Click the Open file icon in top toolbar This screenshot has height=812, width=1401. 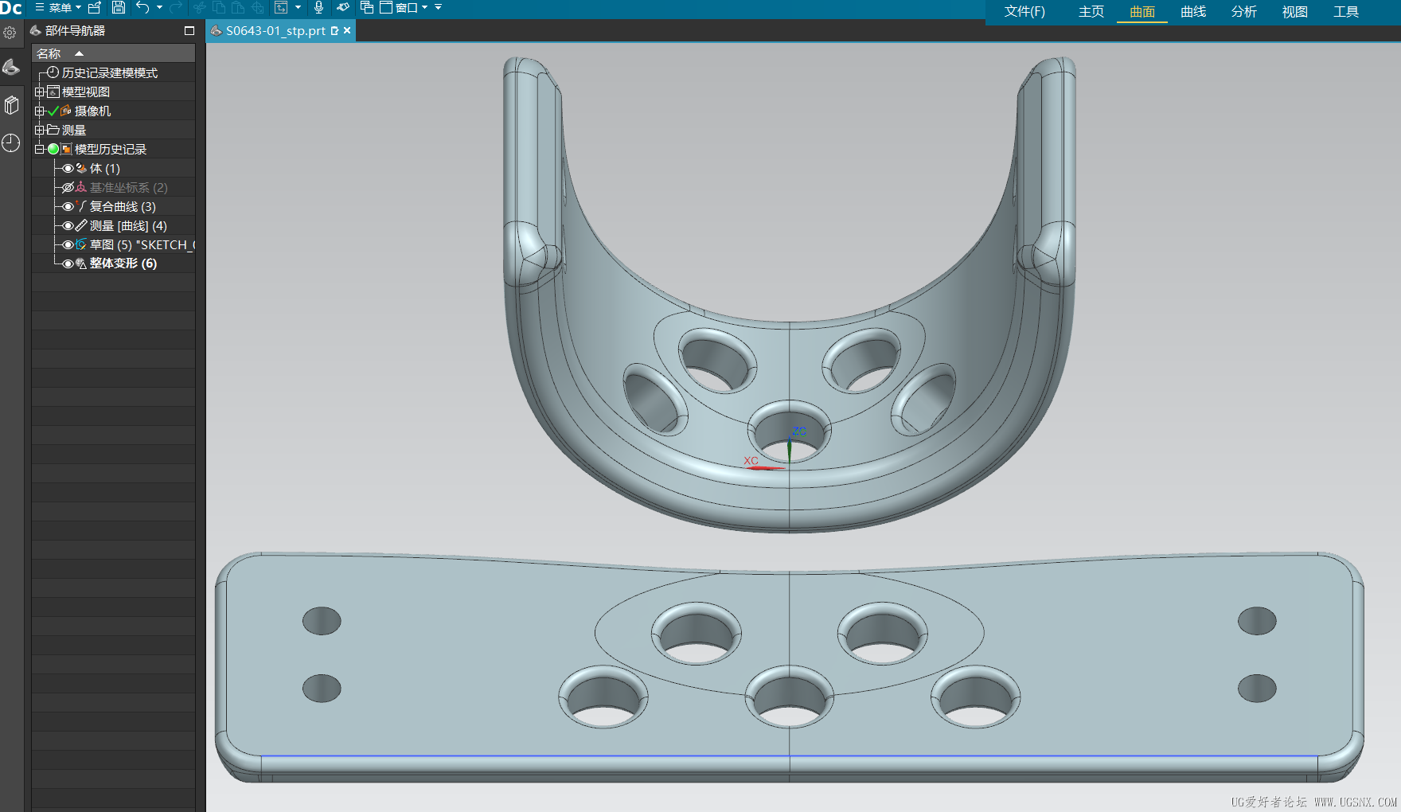(x=95, y=8)
